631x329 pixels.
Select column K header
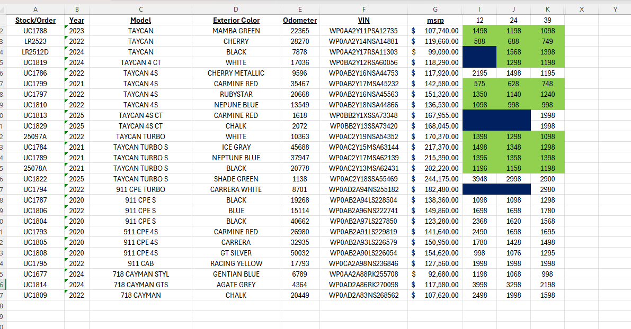547,9
